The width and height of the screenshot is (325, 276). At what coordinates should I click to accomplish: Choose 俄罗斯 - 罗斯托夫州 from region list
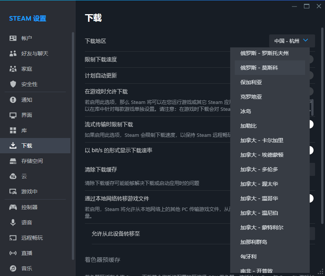pos(270,53)
